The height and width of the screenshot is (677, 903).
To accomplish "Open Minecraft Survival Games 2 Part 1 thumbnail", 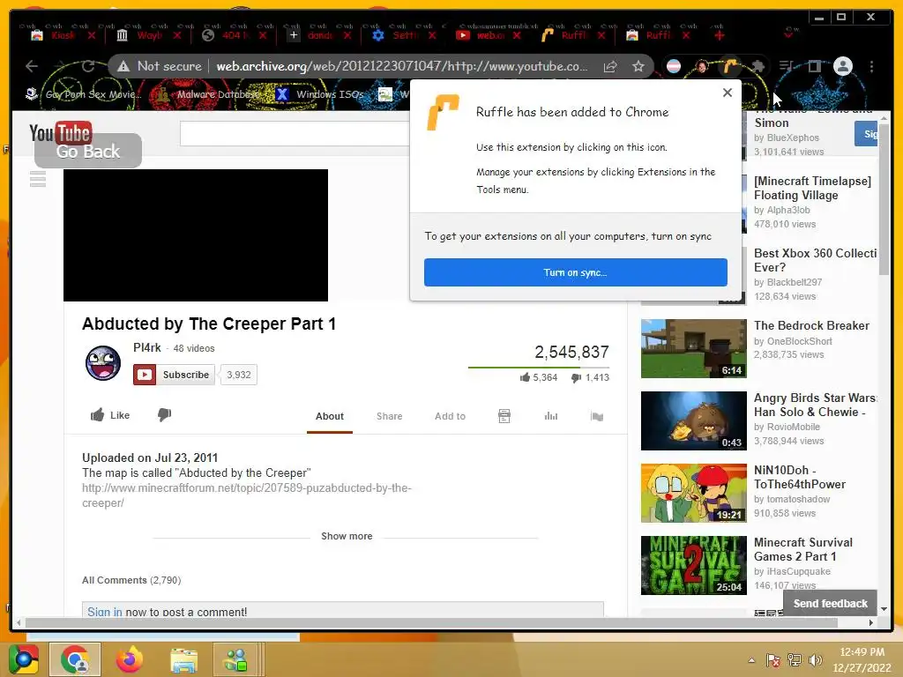I will (x=694, y=565).
